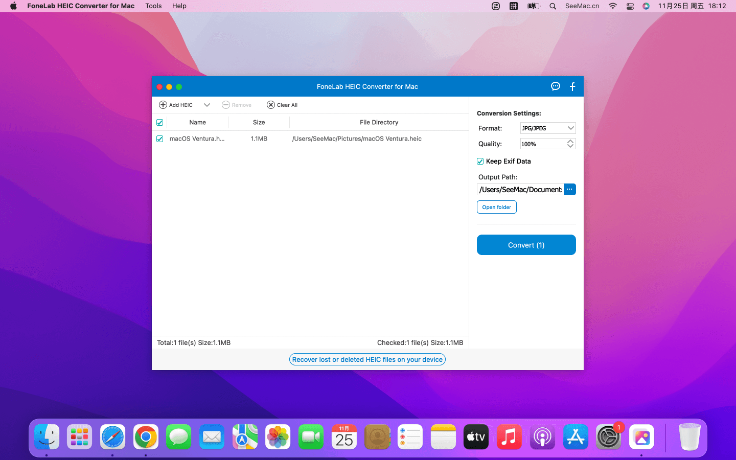The image size is (736, 460).
Task: Open the feedback chat bubble icon
Action: pyautogui.click(x=556, y=86)
